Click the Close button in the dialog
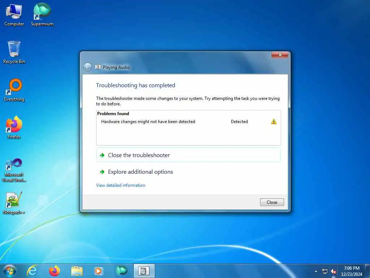The height and width of the screenshot is (278, 370). [x=272, y=202]
